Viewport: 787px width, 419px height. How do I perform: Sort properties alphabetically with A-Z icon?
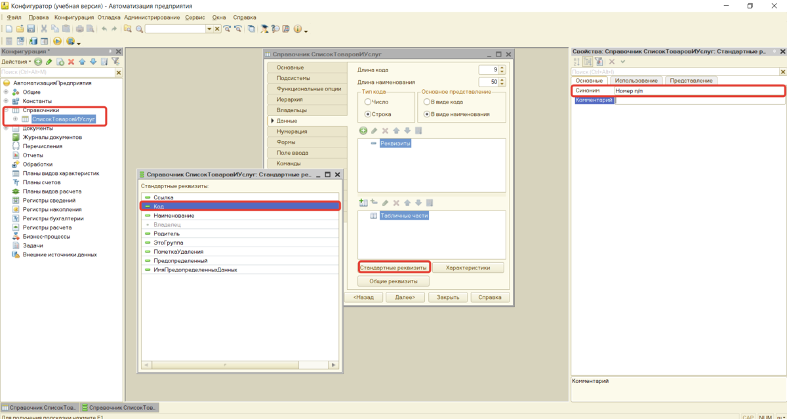(x=576, y=62)
